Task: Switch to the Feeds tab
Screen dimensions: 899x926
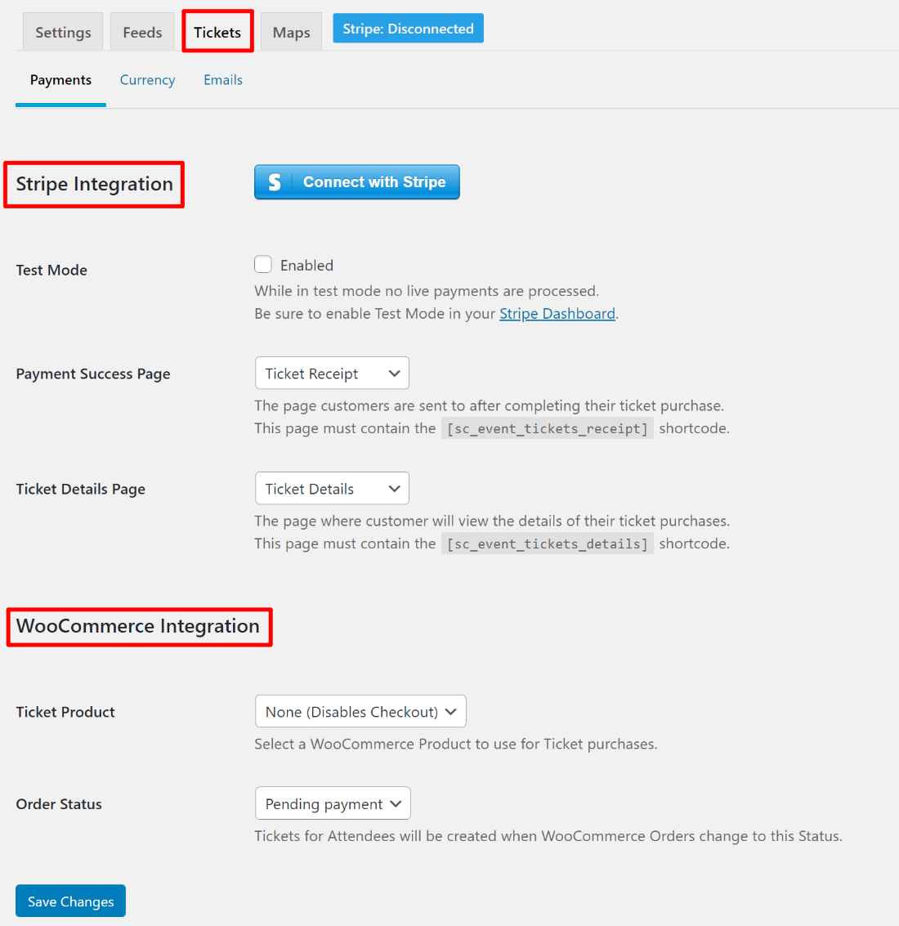Action: tap(142, 32)
